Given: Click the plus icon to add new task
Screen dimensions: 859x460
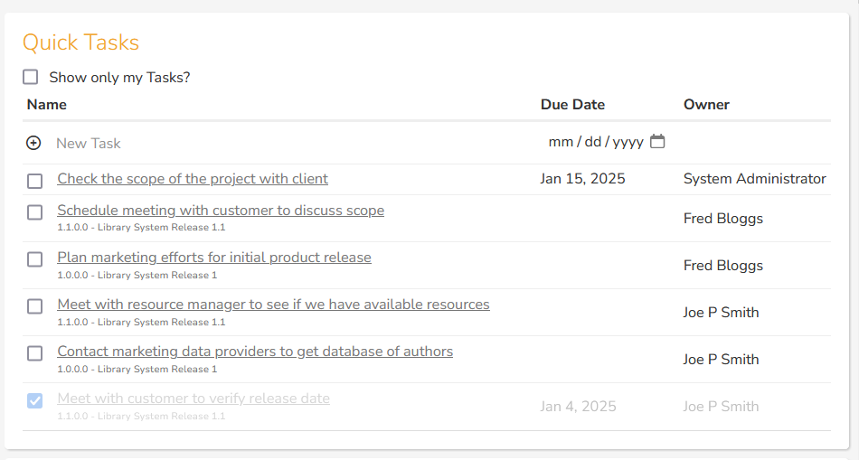Looking at the screenshot, I should point(33,143).
